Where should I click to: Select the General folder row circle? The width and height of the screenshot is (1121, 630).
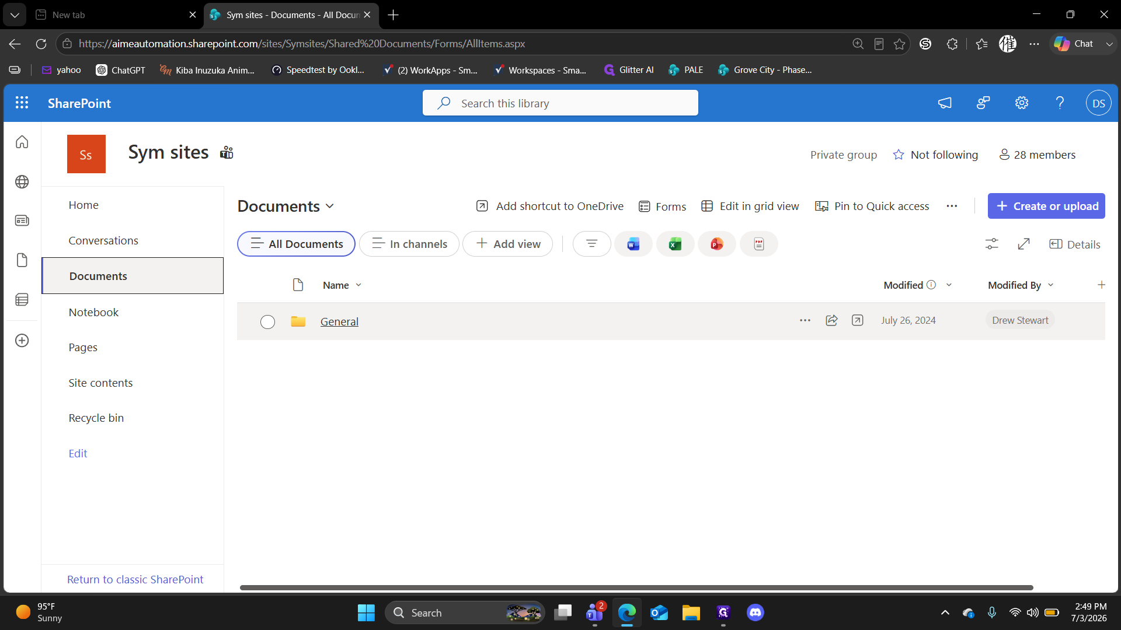(x=267, y=322)
